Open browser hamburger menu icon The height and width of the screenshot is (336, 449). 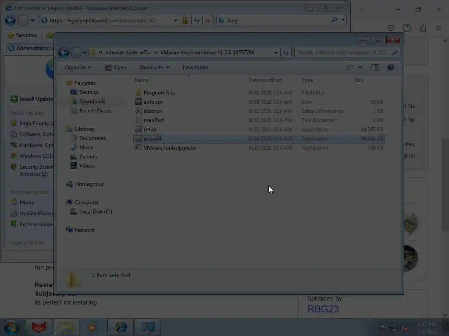click(x=438, y=28)
